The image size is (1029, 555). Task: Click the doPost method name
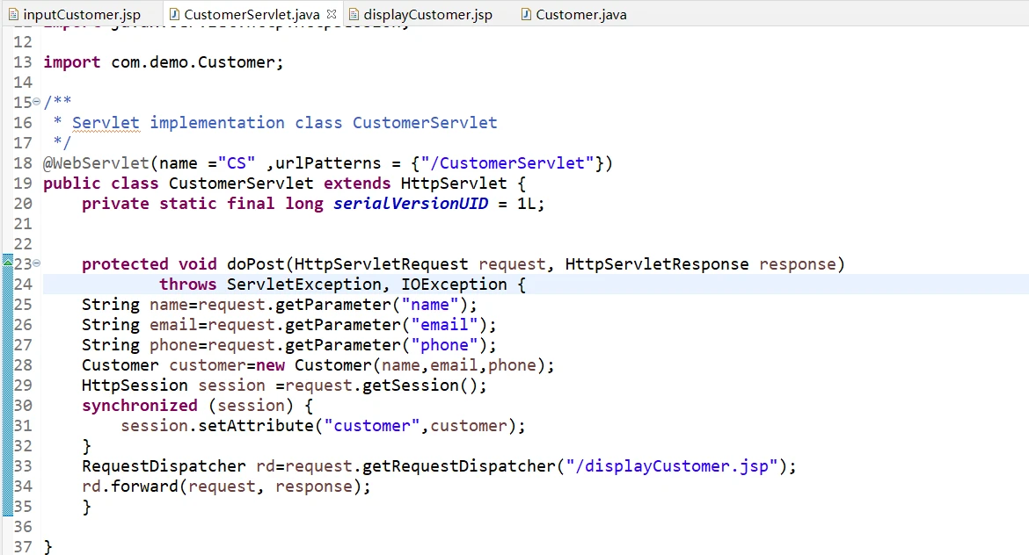(256, 264)
